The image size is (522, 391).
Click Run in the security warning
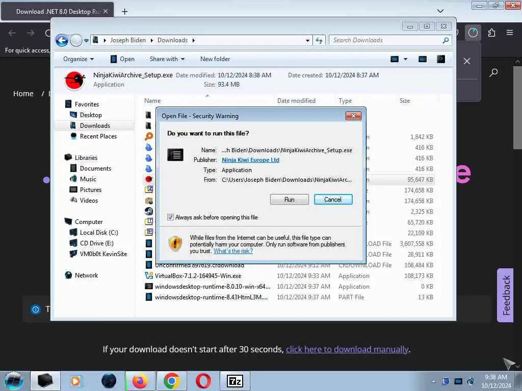pyautogui.click(x=290, y=200)
